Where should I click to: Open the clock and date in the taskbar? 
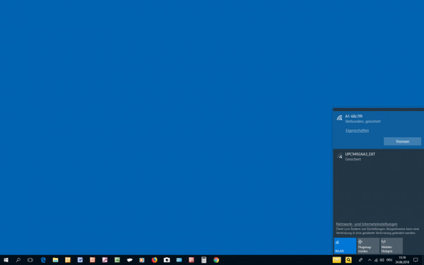[402, 260]
